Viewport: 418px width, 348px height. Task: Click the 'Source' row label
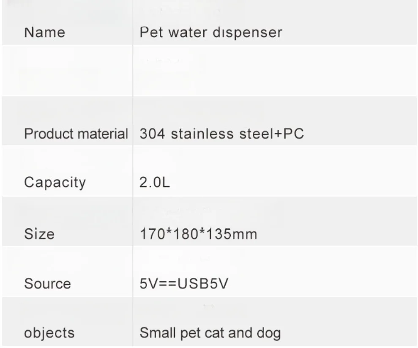pos(47,283)
